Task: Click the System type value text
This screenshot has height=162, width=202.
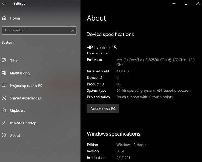Action: point(153,90)
